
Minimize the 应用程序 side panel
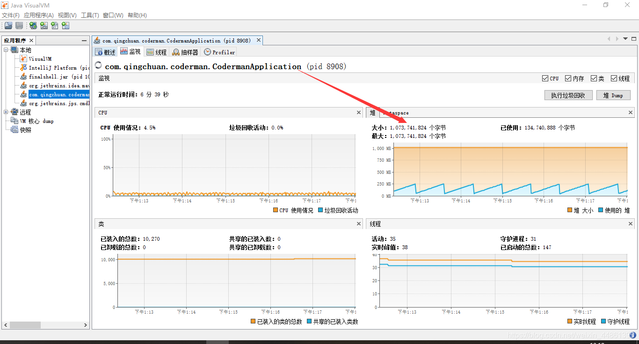tap(85, 41)
